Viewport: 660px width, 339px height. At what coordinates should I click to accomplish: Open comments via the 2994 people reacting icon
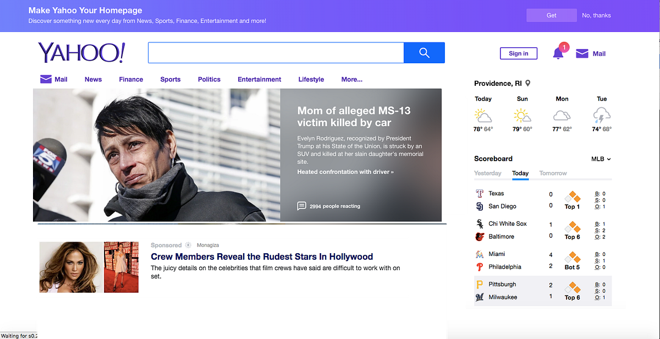coord(302,206)
